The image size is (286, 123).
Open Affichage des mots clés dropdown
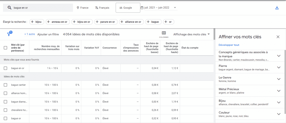point(191,34)
